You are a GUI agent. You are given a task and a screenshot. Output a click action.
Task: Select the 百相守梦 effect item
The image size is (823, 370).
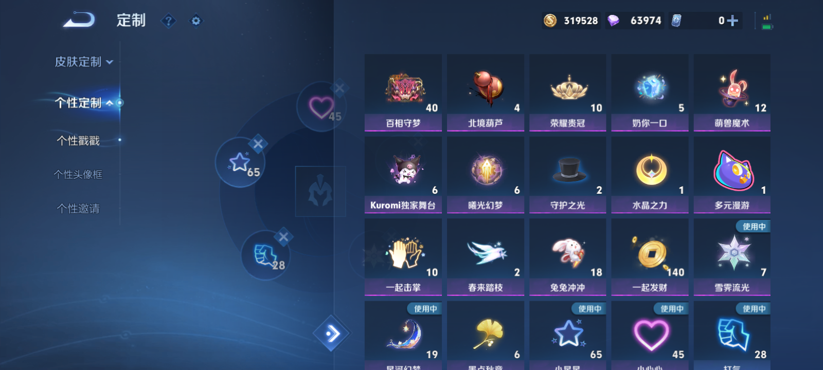pyautogui.click(x=403, y=92)
